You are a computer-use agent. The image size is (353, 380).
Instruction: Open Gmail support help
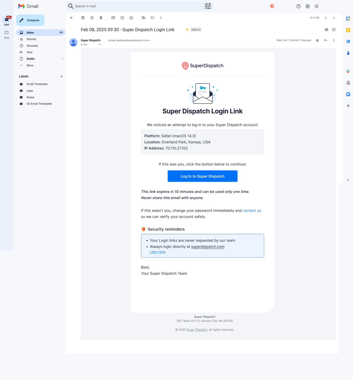(x=299, y=6)
